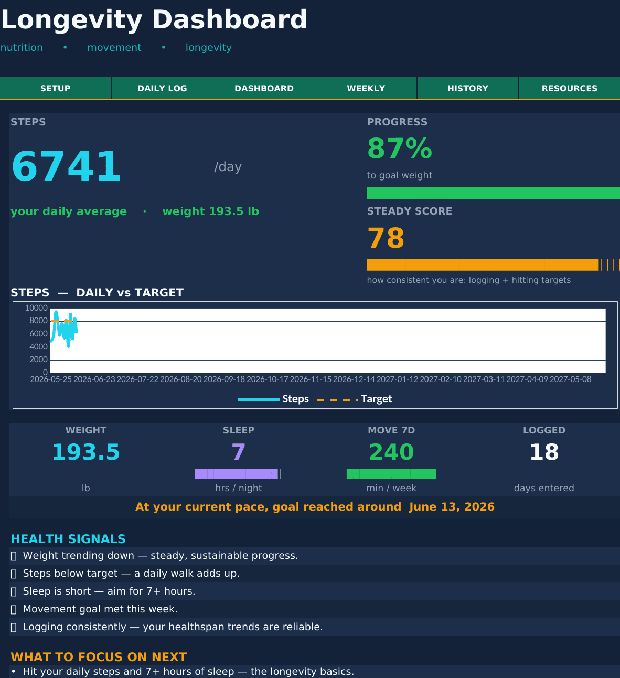Click the 'Sleep is short' health signal
The width and height of the screenshot is (620, 678).
pyautogui.click(x=315, y=591)
